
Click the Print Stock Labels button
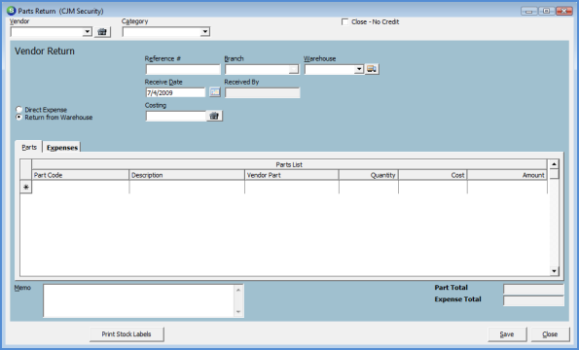pyautogui.click(x=127, y=334)
